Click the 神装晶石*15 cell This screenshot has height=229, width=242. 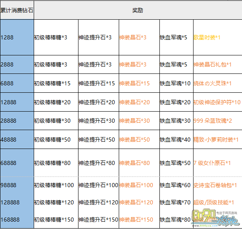[139, 83]
